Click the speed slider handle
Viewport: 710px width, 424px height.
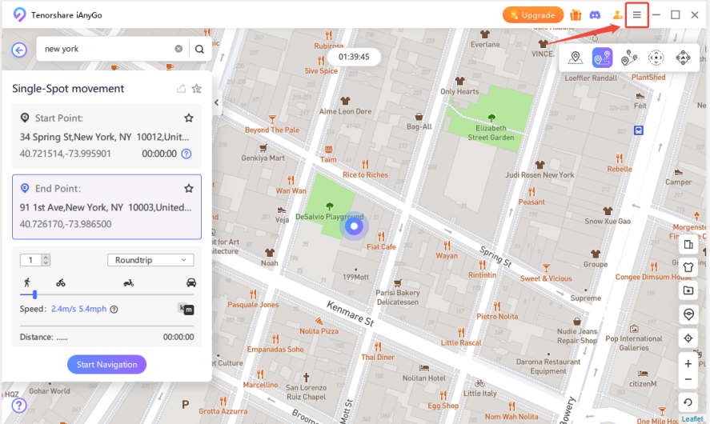(34, 295)
